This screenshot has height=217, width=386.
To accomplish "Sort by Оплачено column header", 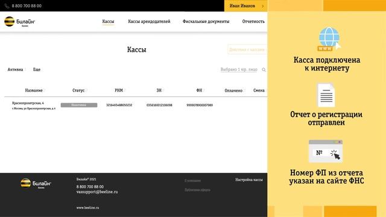I will 233,90.
